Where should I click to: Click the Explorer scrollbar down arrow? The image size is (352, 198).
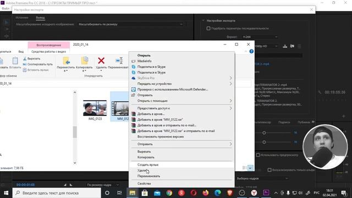point(75,163)
